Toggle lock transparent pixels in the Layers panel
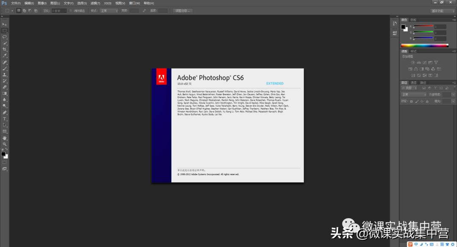Screen dimensions: 457x247 [x=411, y=101]
